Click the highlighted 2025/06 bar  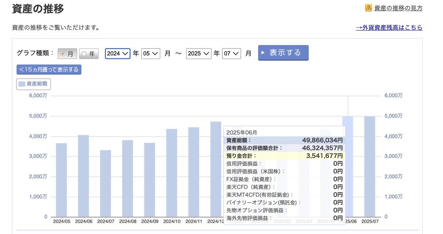[348, 166]
